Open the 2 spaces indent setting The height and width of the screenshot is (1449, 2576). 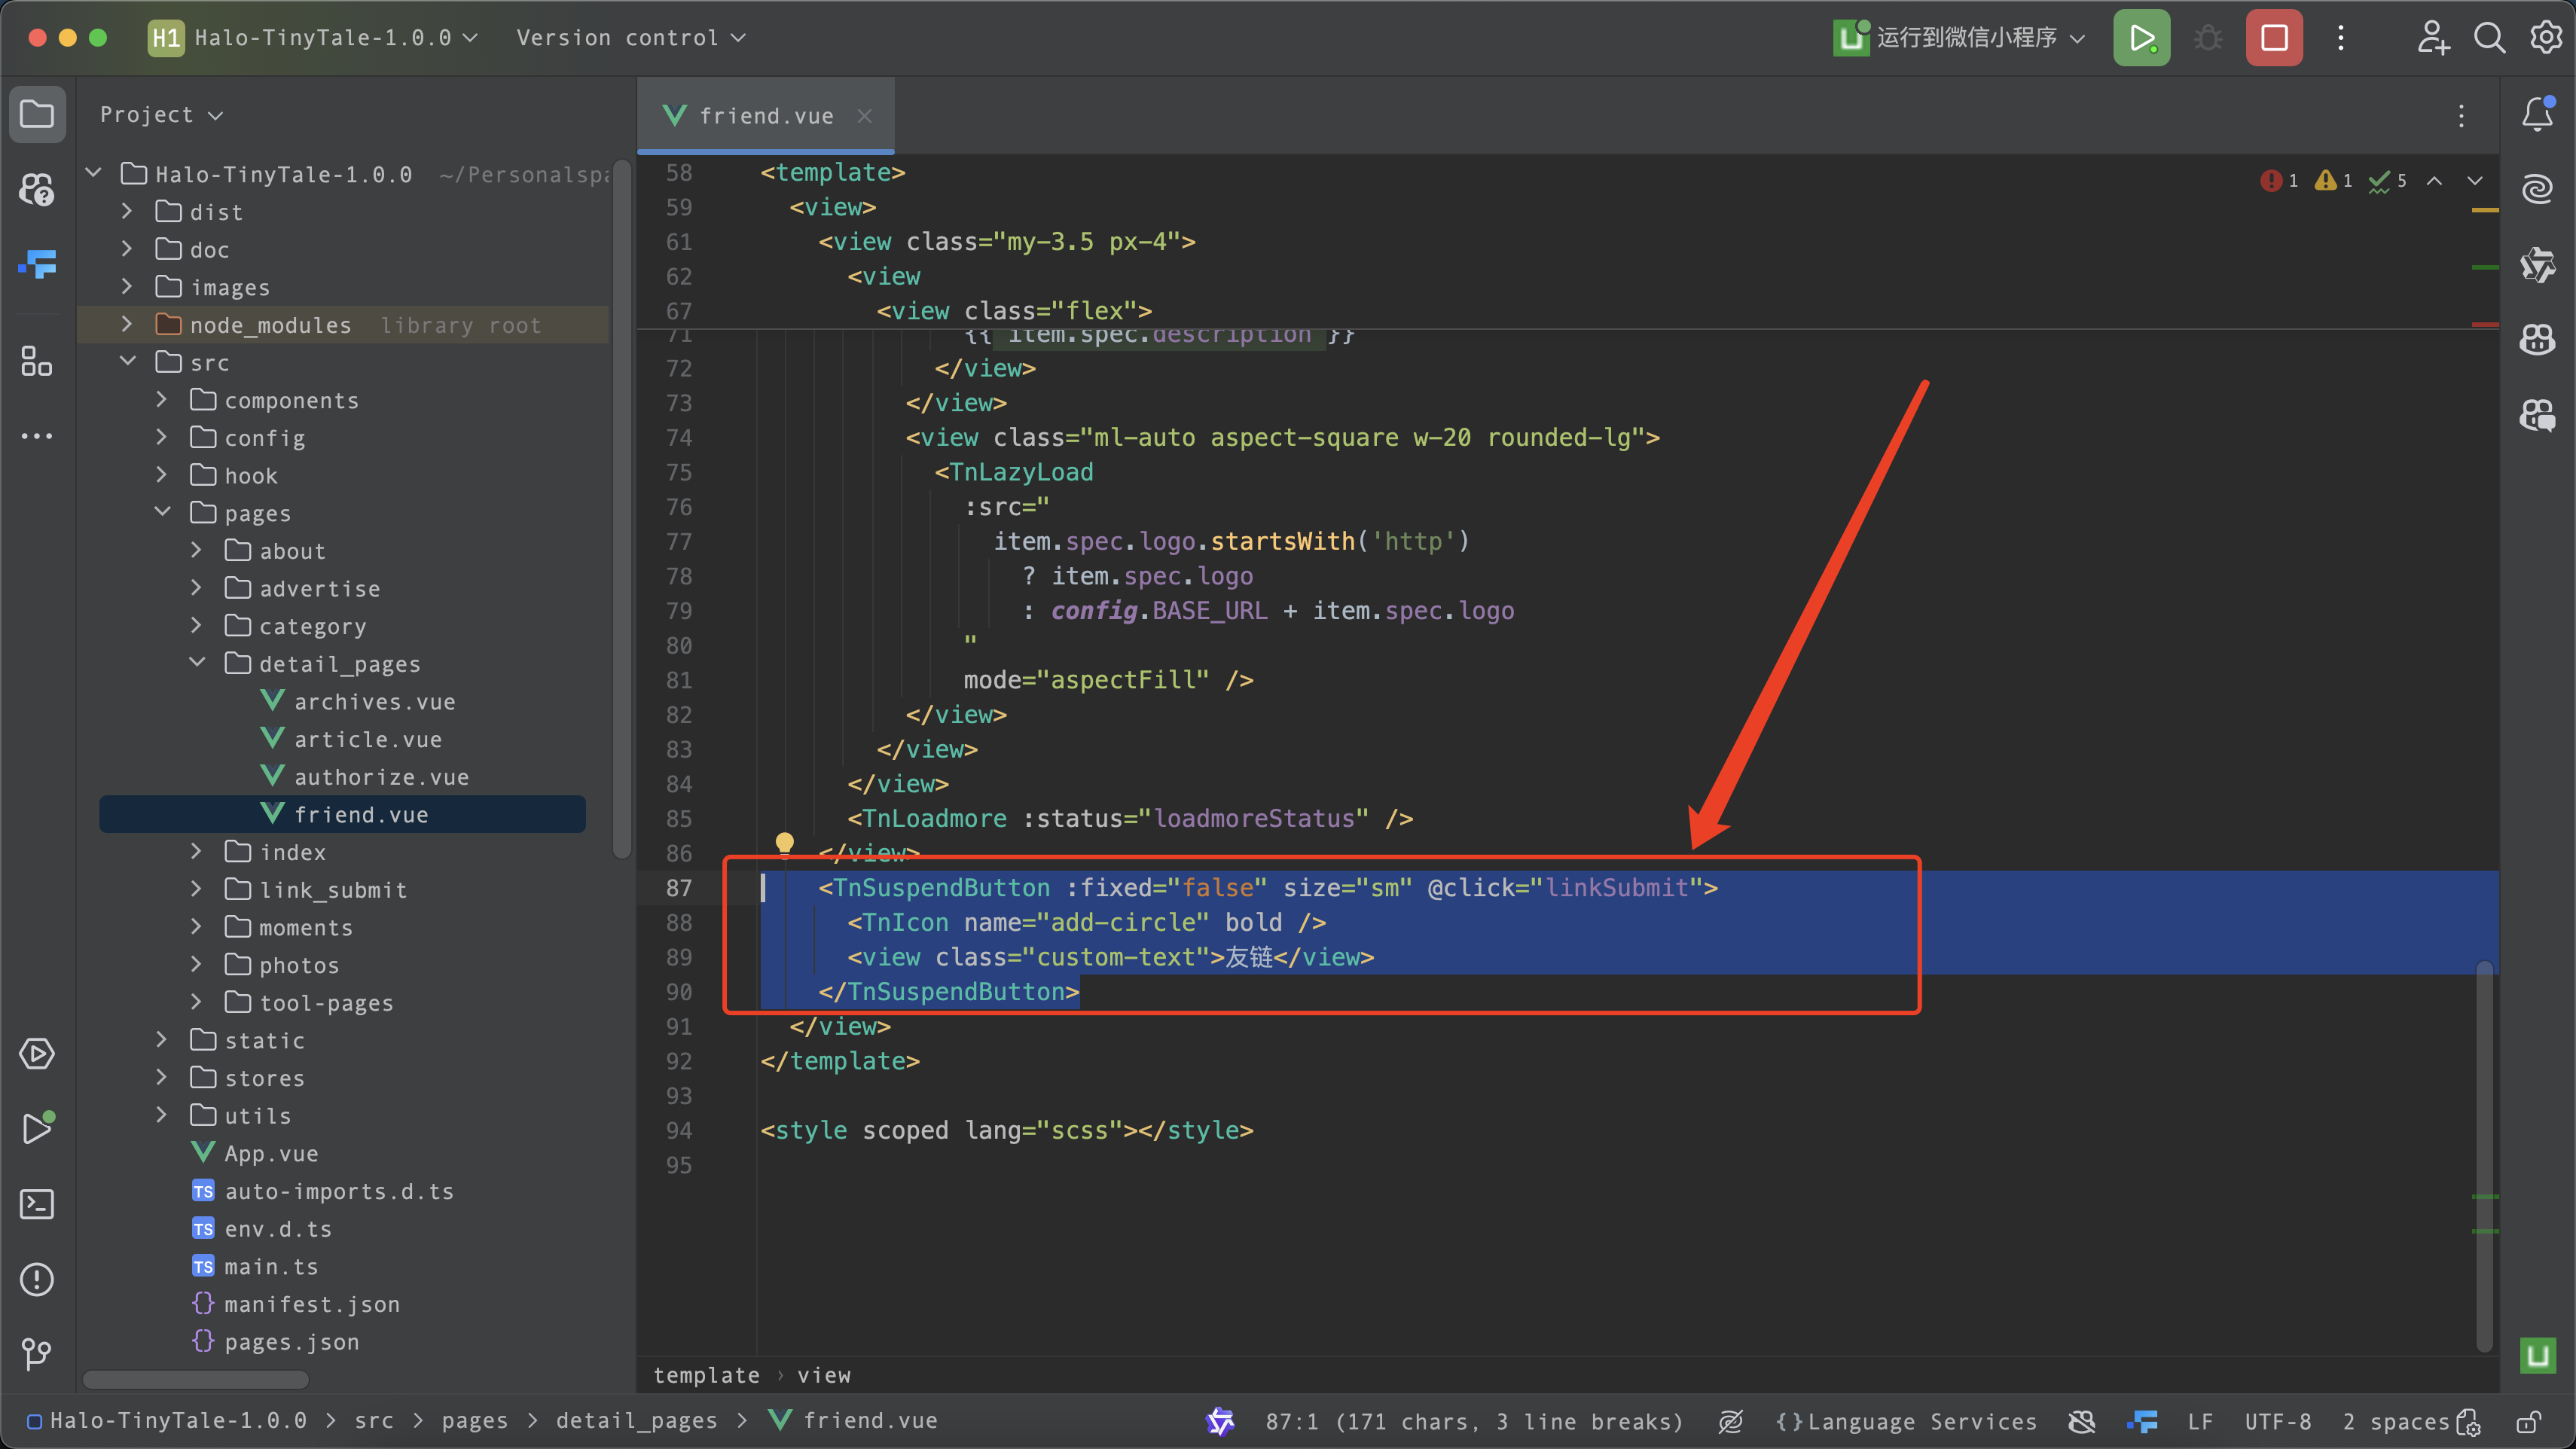pos(2395,1421)
